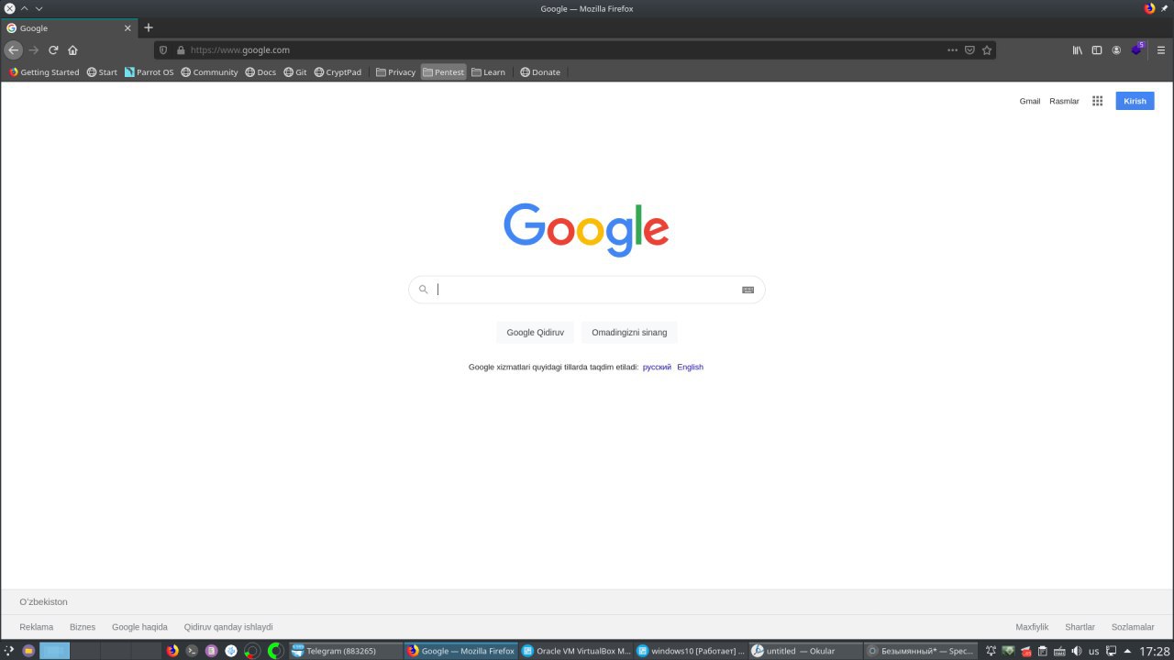This screenshot has height=660, width=1174.
Task: Open the Firefox Library icon
Action: pyautogui.click(x=1078, y=50)
